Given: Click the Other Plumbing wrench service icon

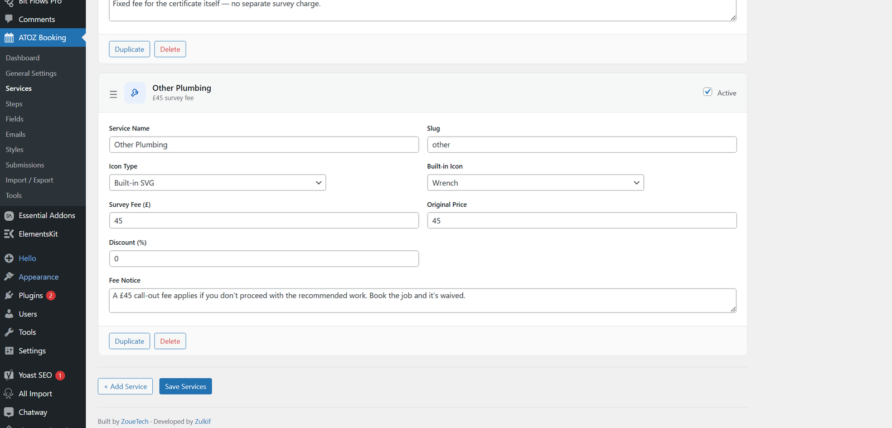Looking at the screenshot, I should (x=135, y=93).
